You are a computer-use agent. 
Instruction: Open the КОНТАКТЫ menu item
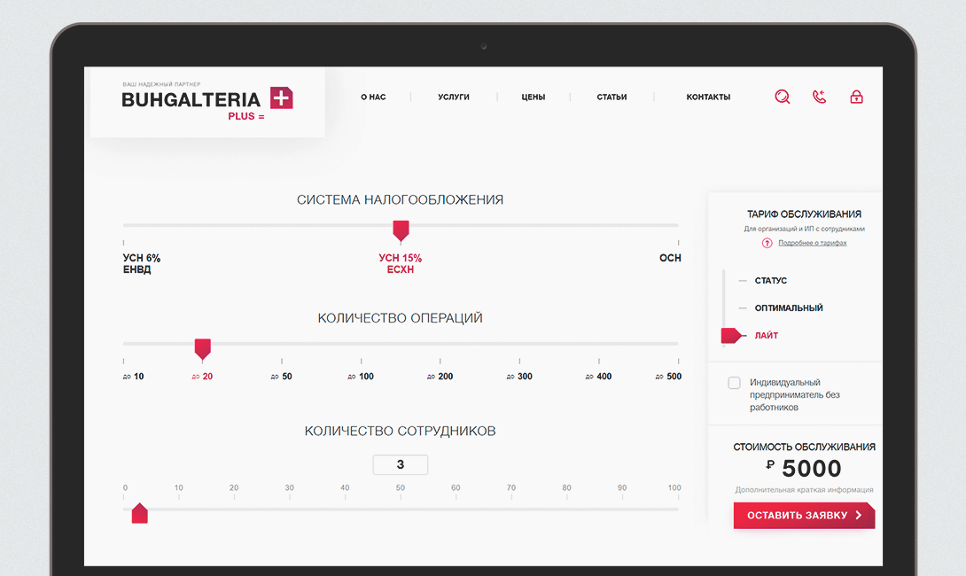coord(708,97)
